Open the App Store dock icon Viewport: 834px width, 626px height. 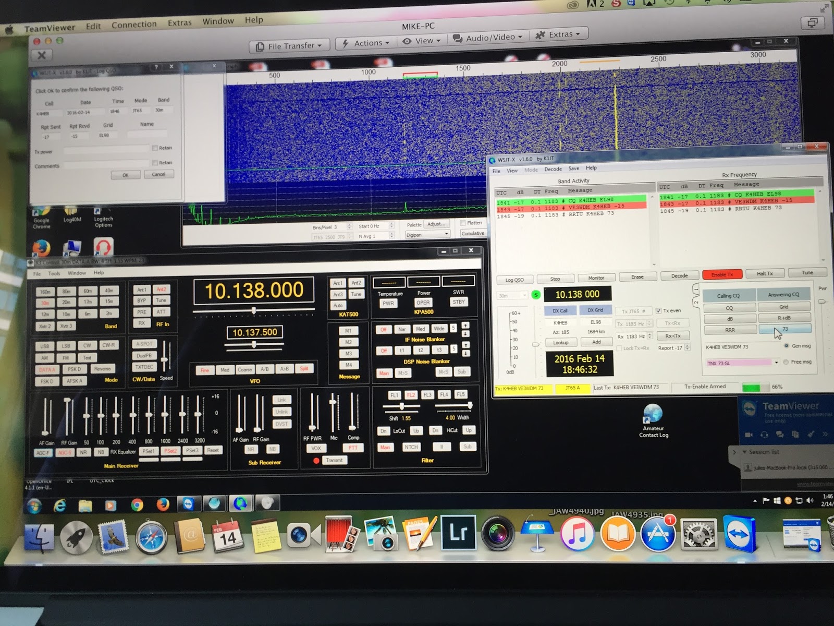pyautogui.click(x=658, y=533)
